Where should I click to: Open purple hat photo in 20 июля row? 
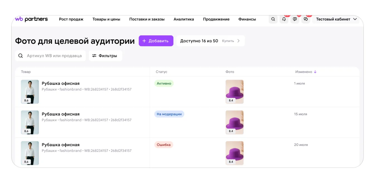tap(235, 153)
